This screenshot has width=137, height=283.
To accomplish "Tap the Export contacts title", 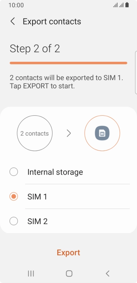I will pyautogui.click(x=52, y=22).
